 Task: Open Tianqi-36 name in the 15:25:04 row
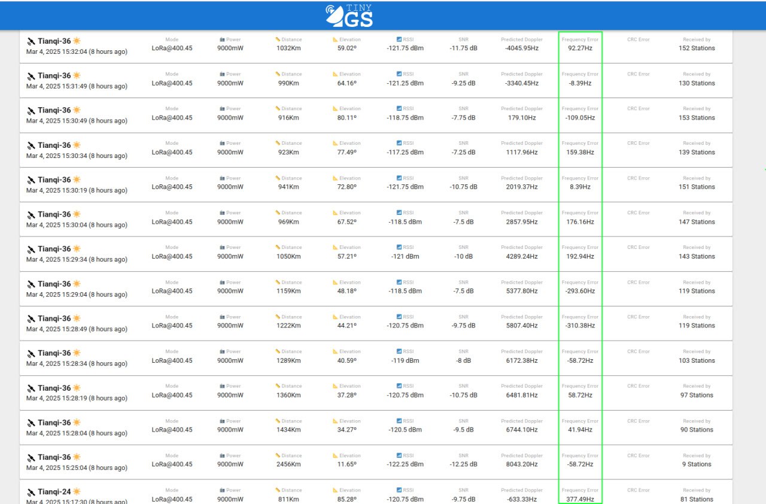coord(54,457)
